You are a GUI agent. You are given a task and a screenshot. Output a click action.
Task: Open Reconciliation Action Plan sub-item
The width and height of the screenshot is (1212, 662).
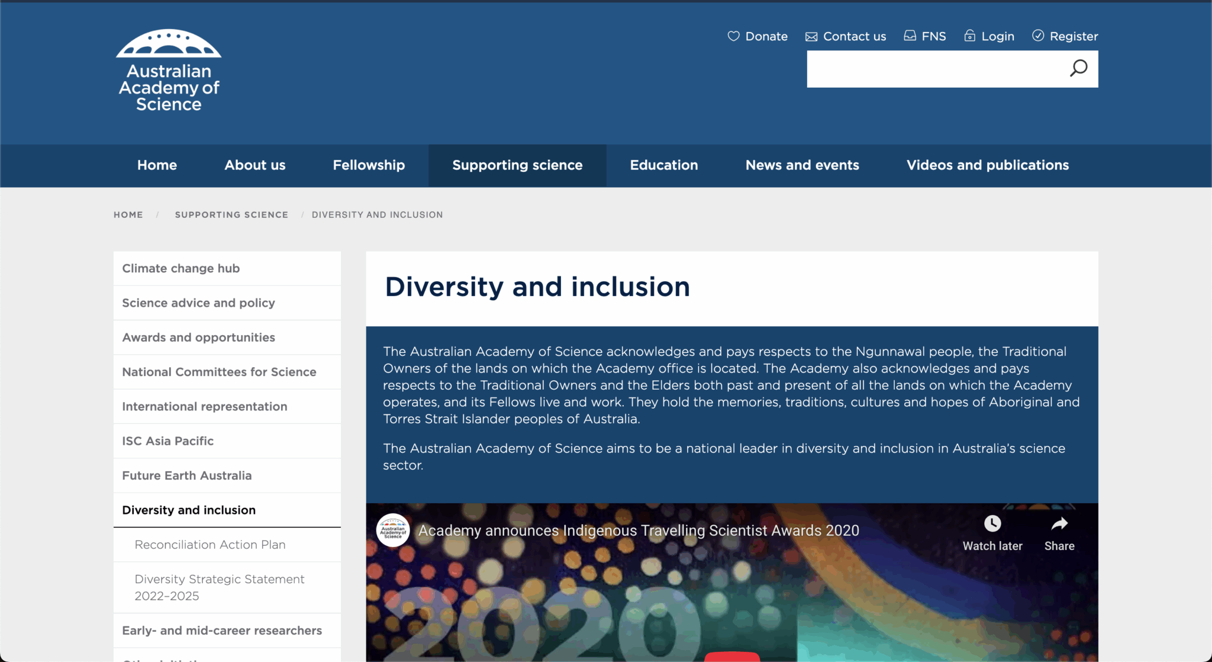coord(227,545)
